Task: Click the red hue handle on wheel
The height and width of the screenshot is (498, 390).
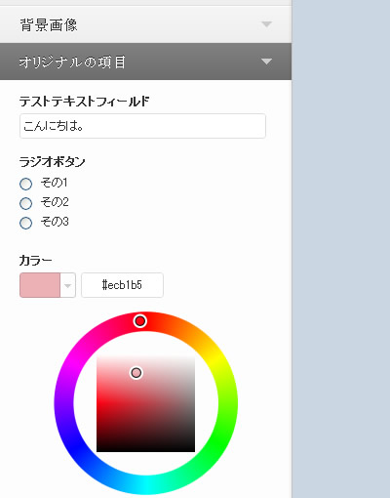Action: coord(140,321)
